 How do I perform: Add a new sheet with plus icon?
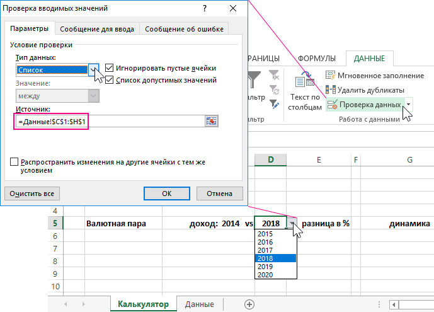(x=249, y=304)
